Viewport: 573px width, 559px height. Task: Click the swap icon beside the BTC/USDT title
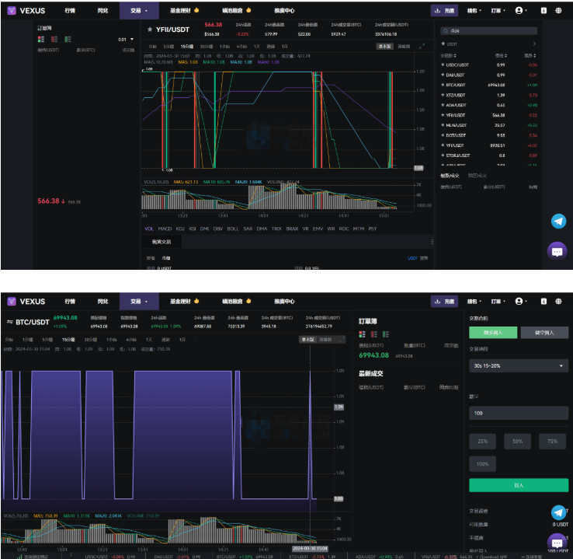(10, 320)
